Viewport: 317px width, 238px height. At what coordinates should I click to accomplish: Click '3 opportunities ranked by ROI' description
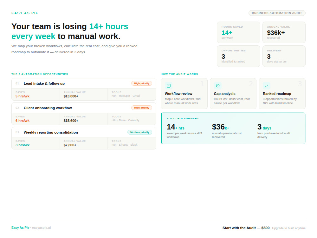[280, 101]
